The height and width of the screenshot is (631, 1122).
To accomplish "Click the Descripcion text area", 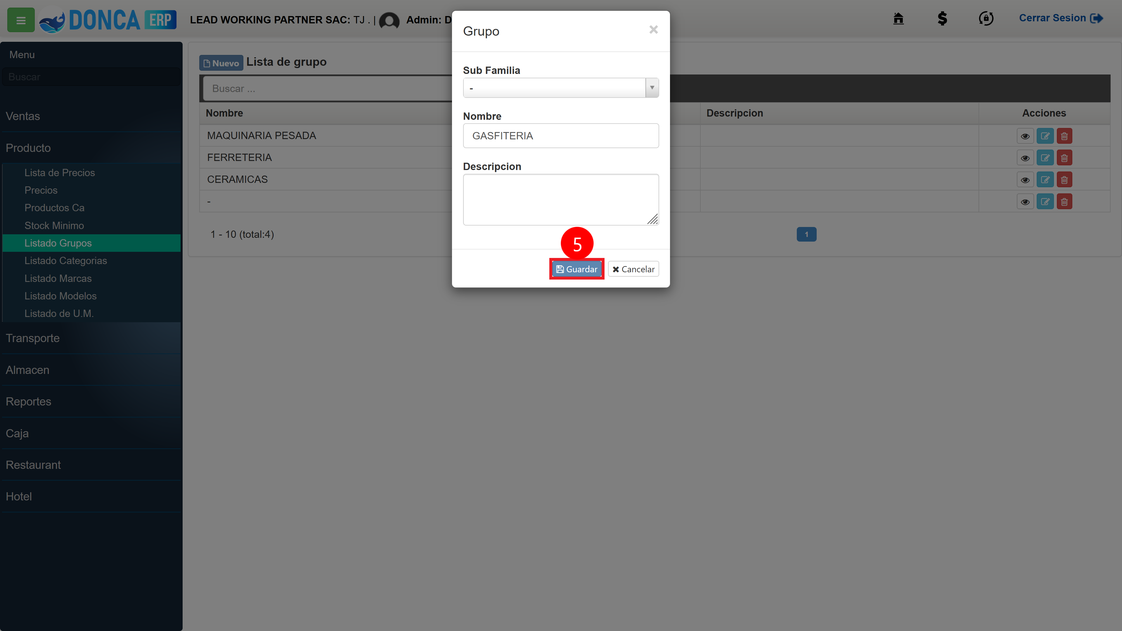I will pyautogui.click(x=561, y=200).
